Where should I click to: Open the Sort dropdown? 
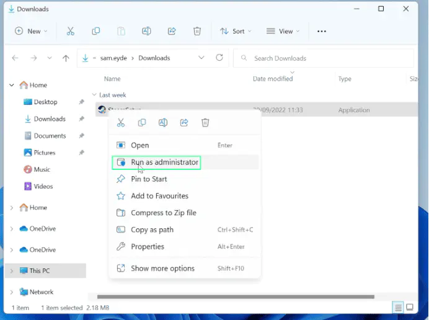pos(236,31)
